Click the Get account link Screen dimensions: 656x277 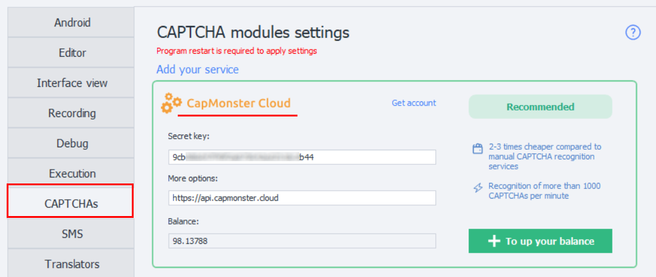tap(414, 103)
